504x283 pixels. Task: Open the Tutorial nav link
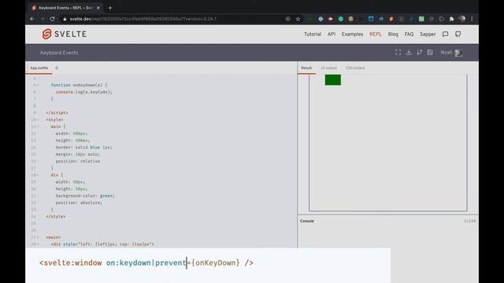[x=313, y=34]
